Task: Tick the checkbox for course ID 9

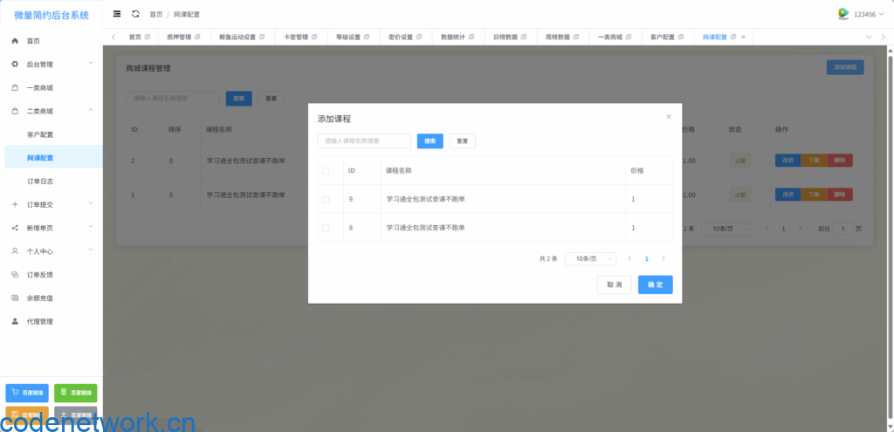Action: pos(326,200)
